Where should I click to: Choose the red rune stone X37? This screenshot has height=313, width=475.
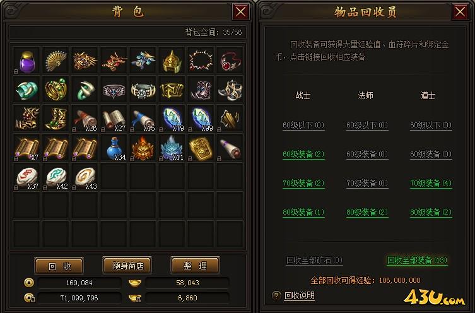(27, 177)
